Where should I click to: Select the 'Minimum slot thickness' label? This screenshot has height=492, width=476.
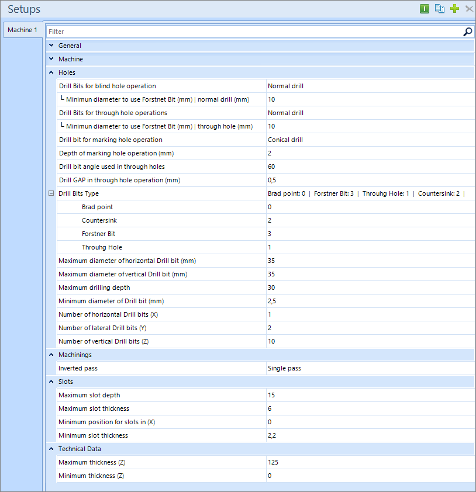click(x=93, y=435)
